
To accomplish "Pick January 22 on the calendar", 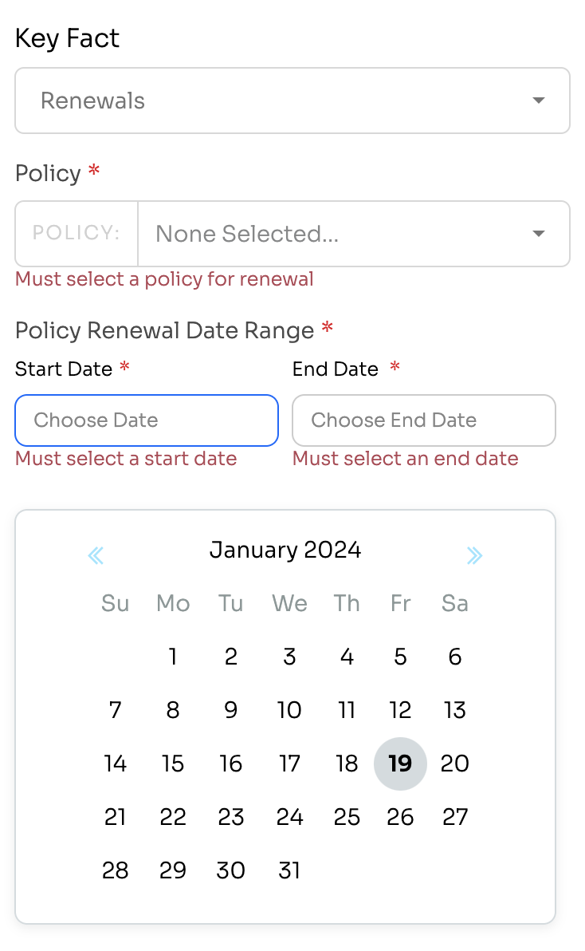I will [x=173, y=817].
